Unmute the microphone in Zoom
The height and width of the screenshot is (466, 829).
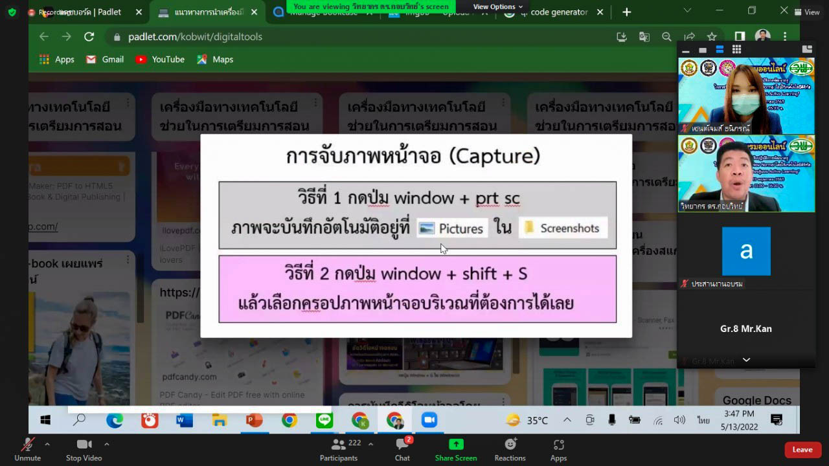tap(27, 449)
